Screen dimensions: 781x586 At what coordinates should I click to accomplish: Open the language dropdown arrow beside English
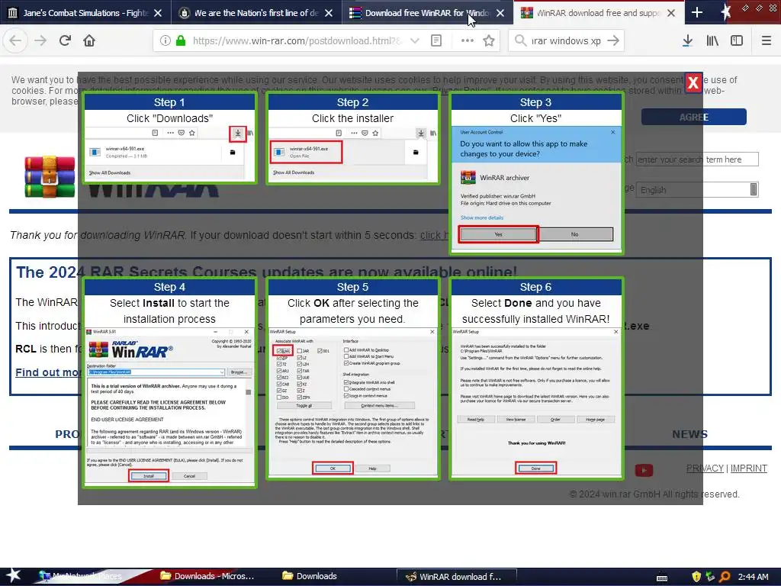coord(754,189)
